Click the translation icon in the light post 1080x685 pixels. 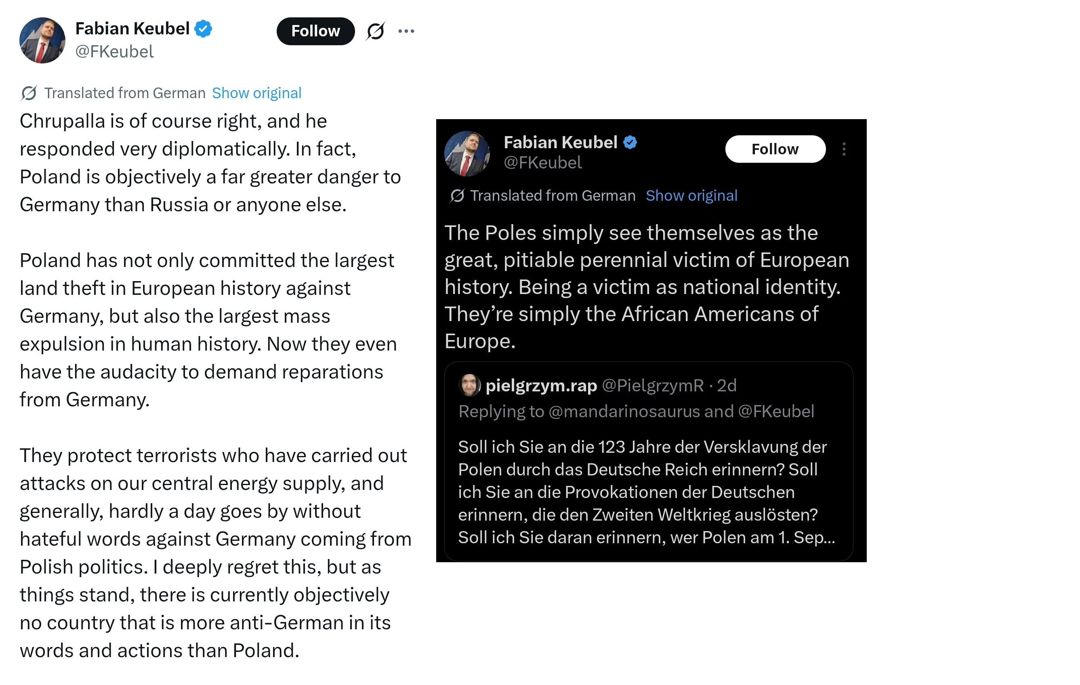29,93
